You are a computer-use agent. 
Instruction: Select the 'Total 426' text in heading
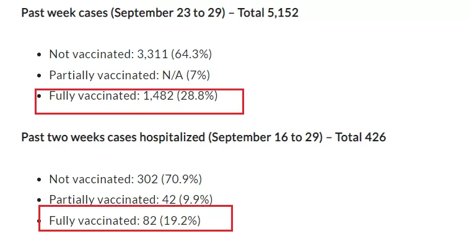pos(361,137)
